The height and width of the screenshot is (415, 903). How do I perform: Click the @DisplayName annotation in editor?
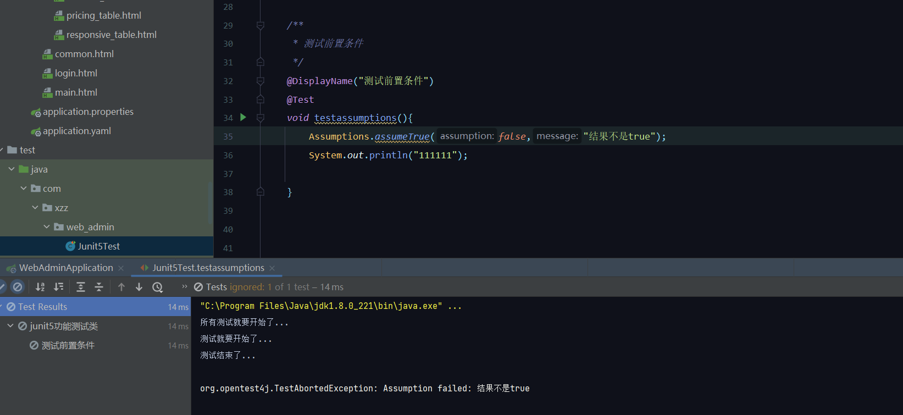point(320,81)
